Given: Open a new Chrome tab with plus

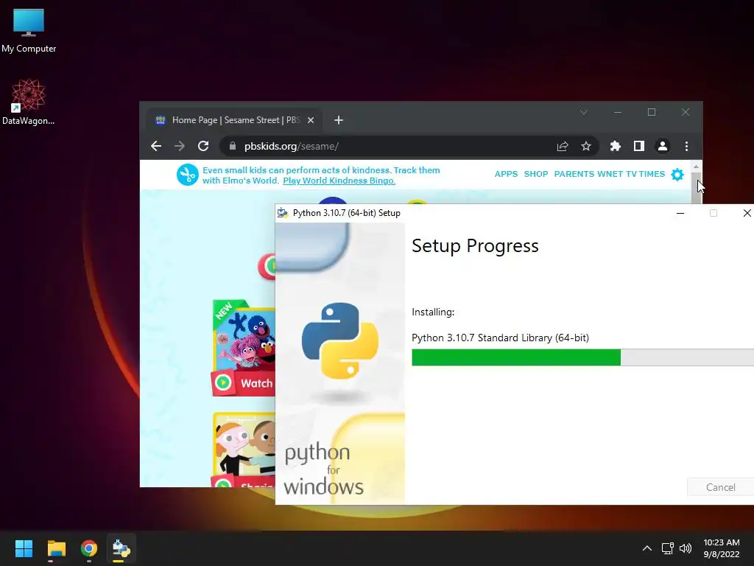Looking at the screenshot, I should (x=339, y=120).
